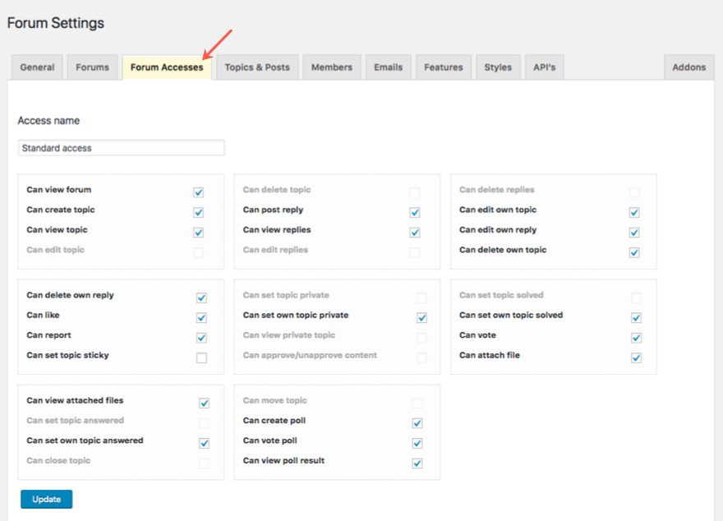Open the Topics & Posts tab

257,67
